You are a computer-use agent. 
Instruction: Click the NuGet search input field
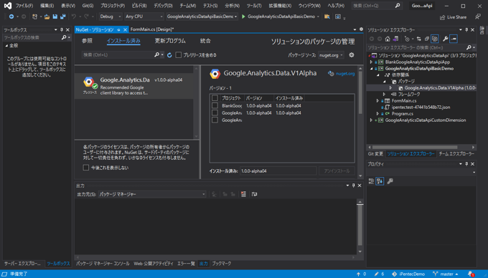(x=118, y=54)
